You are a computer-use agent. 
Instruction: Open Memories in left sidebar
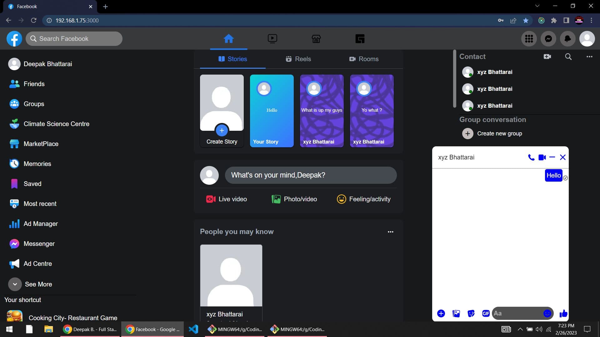point(30,164)
